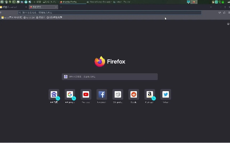Open the Reddit shortcut tile
Screen dimensions: 230x143
[134, 94]
